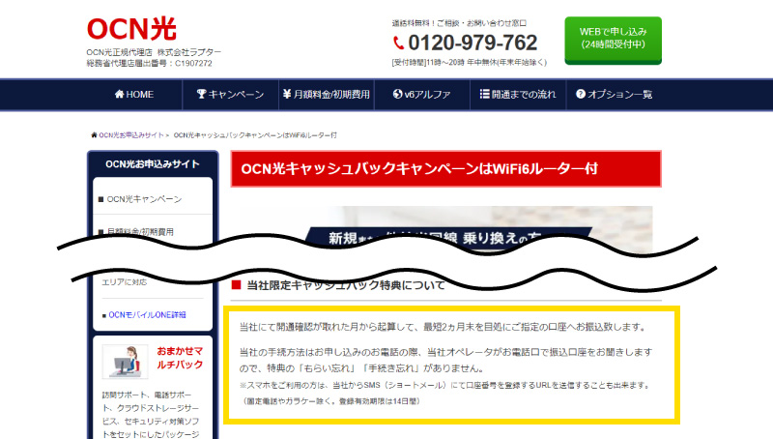Screen dimensions: 773x439
Task: Click the trophy icon beside キャンペーン
Action: coord(201,94)
